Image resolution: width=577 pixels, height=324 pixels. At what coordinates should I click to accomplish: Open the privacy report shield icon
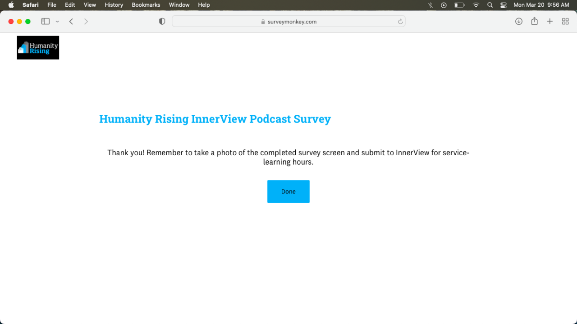tap(162, 22)
